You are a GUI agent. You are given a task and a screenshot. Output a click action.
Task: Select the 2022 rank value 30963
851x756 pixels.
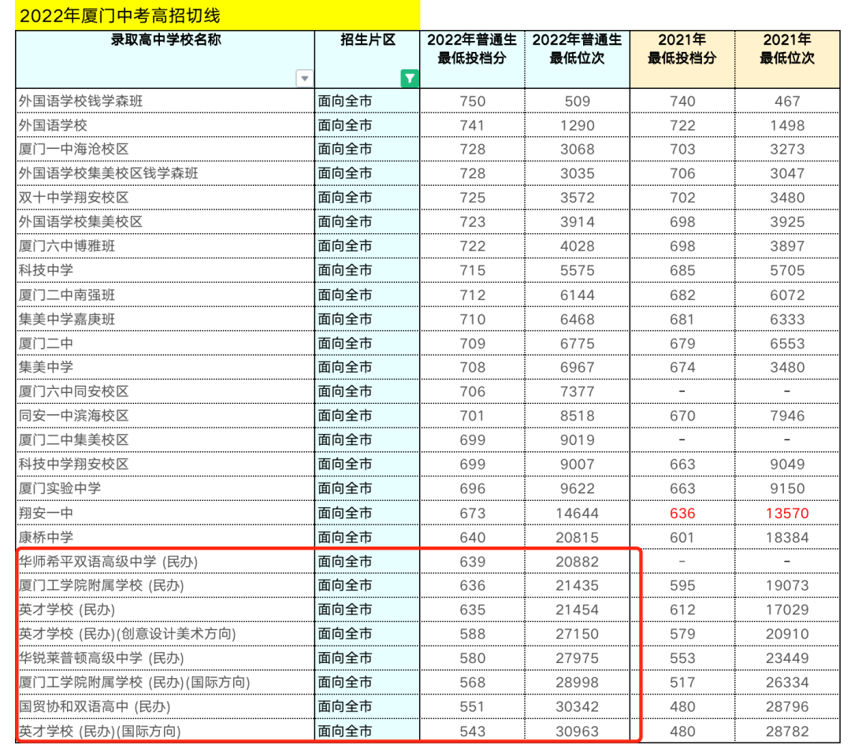[577, 731]
